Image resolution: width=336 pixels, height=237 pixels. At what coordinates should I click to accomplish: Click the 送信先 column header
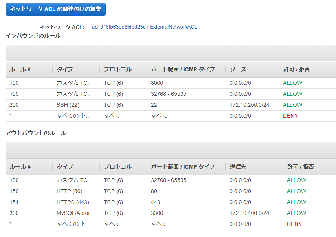point(238,167)
